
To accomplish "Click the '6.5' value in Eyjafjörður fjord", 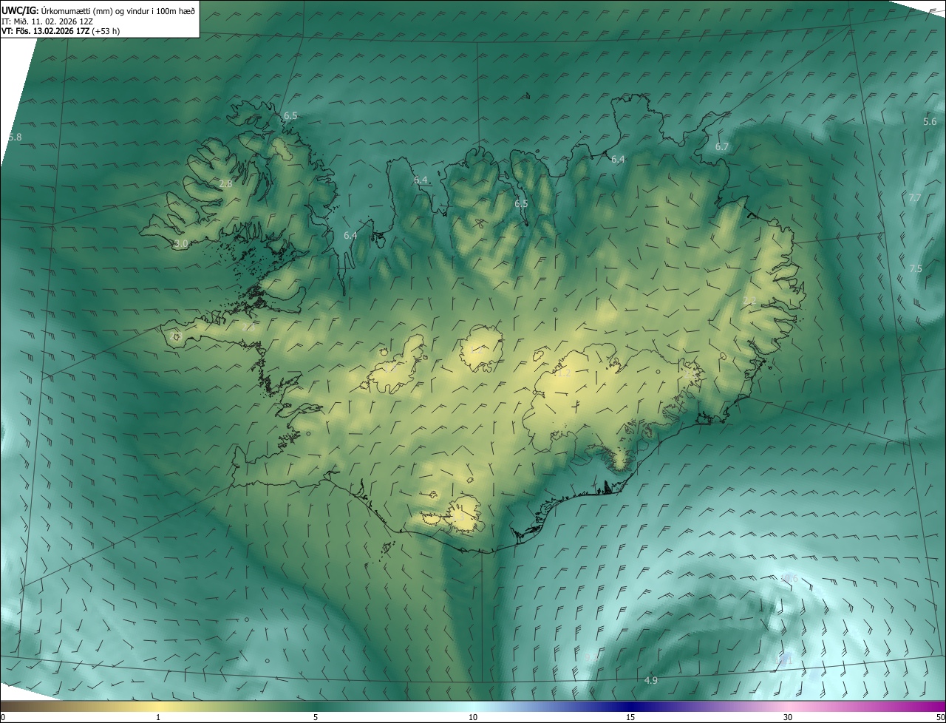I will point(521,204).
